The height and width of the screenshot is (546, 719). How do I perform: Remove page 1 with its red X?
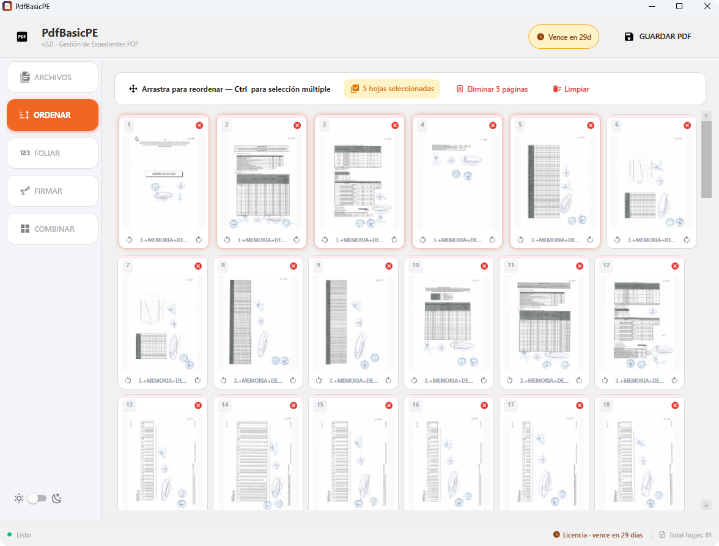point(199,125)
